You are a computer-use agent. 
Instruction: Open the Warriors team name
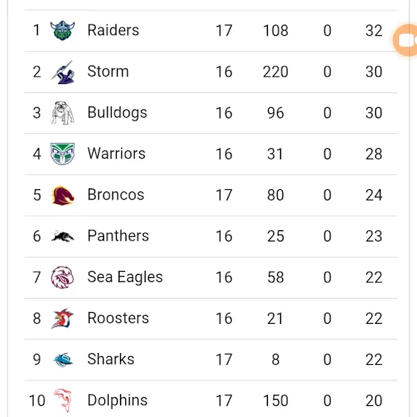coord(116,153)
